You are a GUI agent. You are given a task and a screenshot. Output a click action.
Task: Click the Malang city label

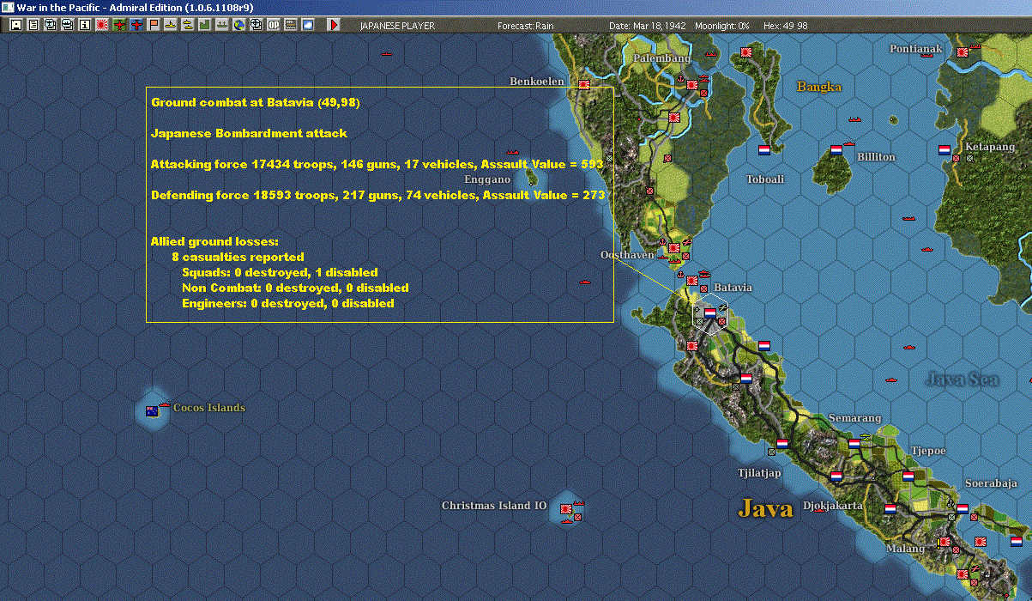pos(905,549)
